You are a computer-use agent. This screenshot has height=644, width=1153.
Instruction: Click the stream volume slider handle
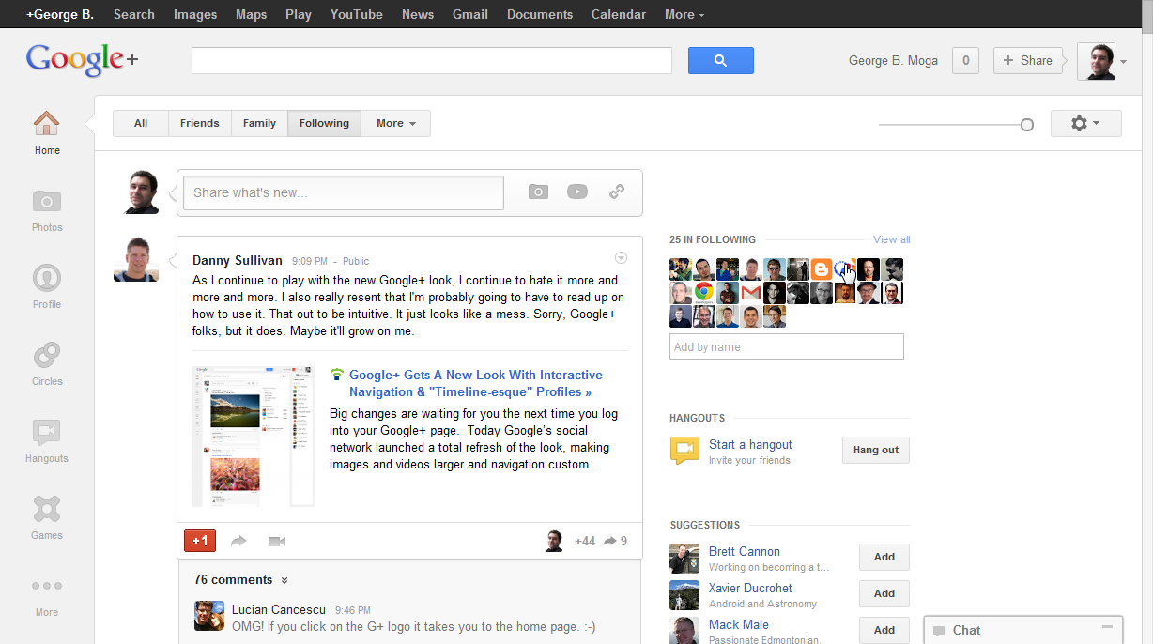tap(1027, 124)
